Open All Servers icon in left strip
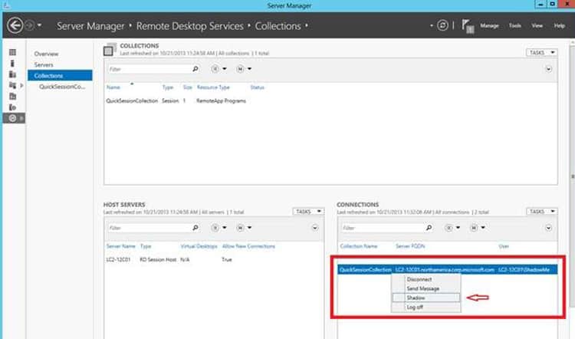Viewport: 575px width, 339px height. 12,74
